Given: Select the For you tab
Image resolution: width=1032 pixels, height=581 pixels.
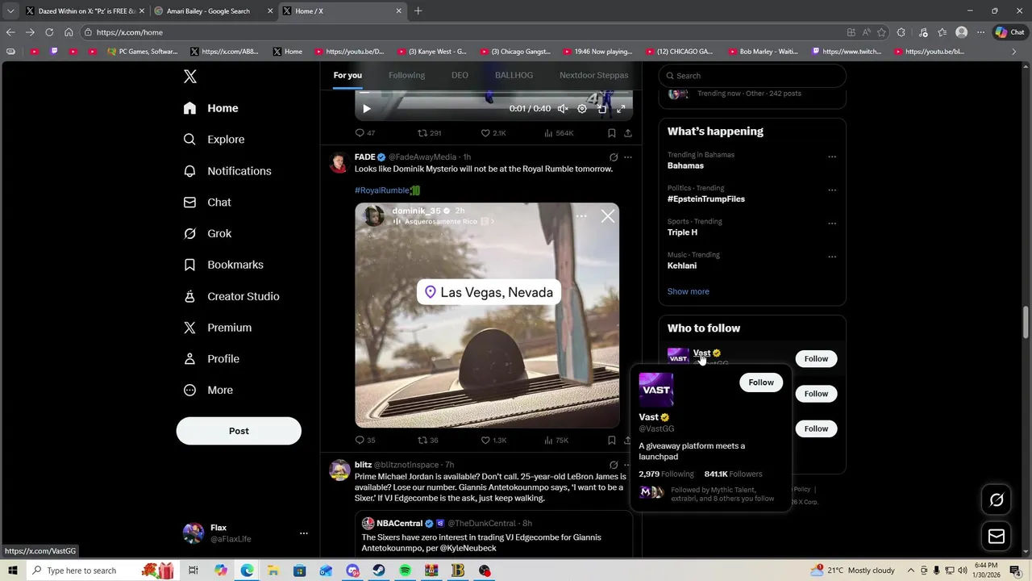Looking at the screenshot, I should point(347,75).
